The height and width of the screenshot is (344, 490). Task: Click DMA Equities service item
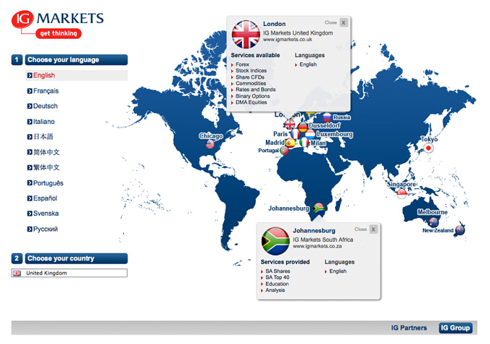[x=251, y=102]
